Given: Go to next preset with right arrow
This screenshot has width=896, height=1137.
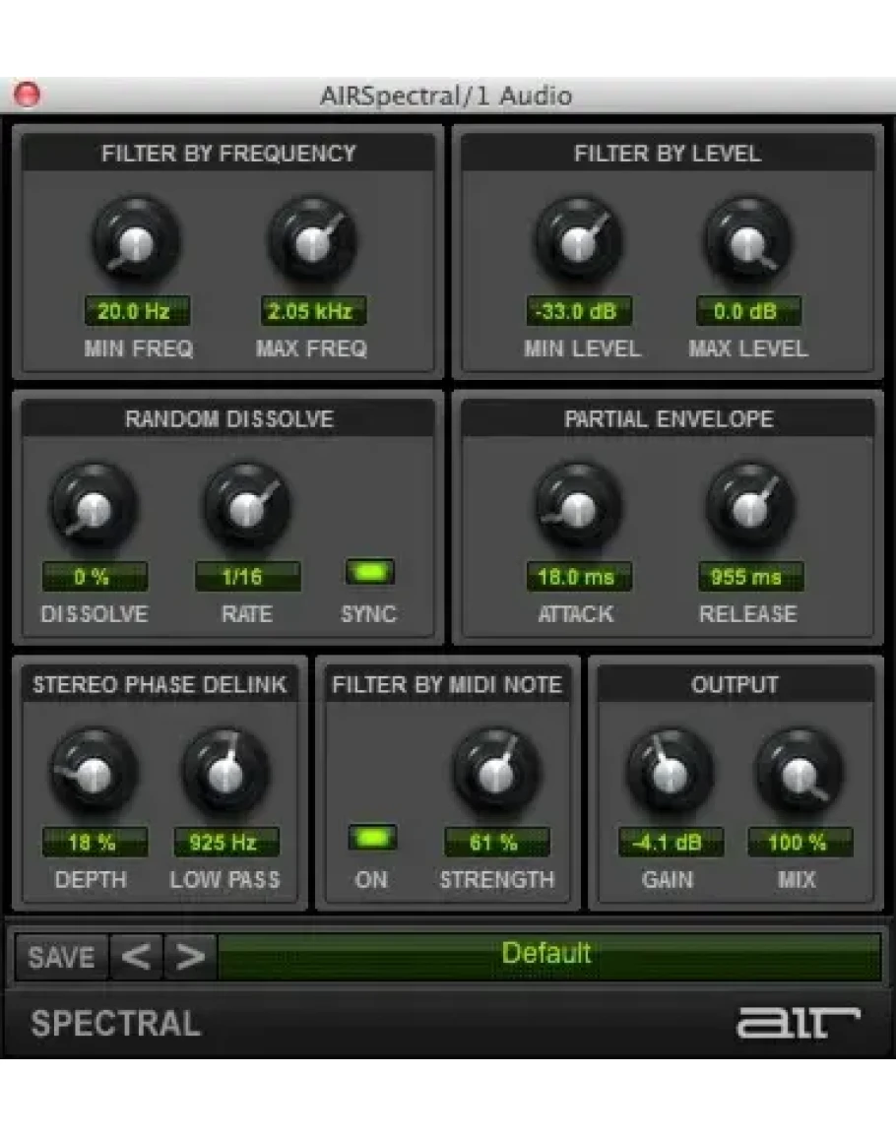Looking at the screenshot, I should coord(190,957).
